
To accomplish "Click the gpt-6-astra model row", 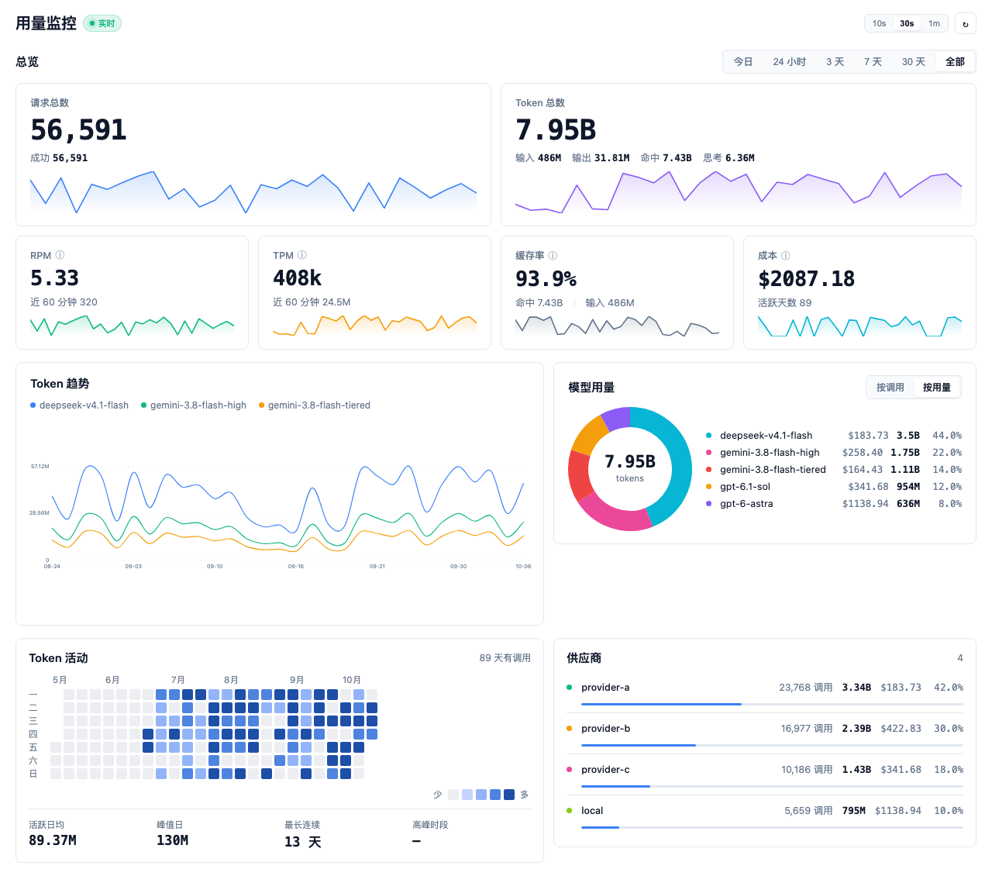I will (x=834, y=504).
